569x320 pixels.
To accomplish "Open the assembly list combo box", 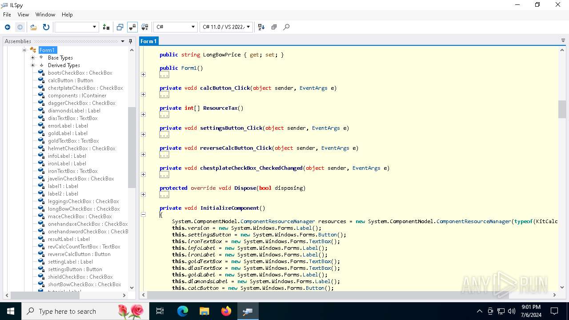I will (76, 27).
